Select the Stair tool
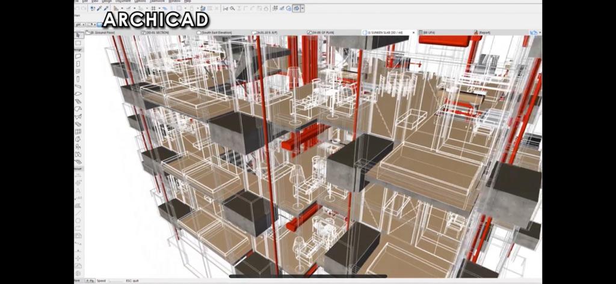Viewport: 616px width, 284px height. pos(78,101)
